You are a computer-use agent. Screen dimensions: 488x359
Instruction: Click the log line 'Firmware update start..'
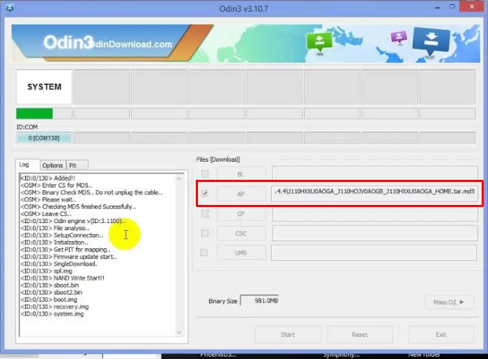pos(69,257)
